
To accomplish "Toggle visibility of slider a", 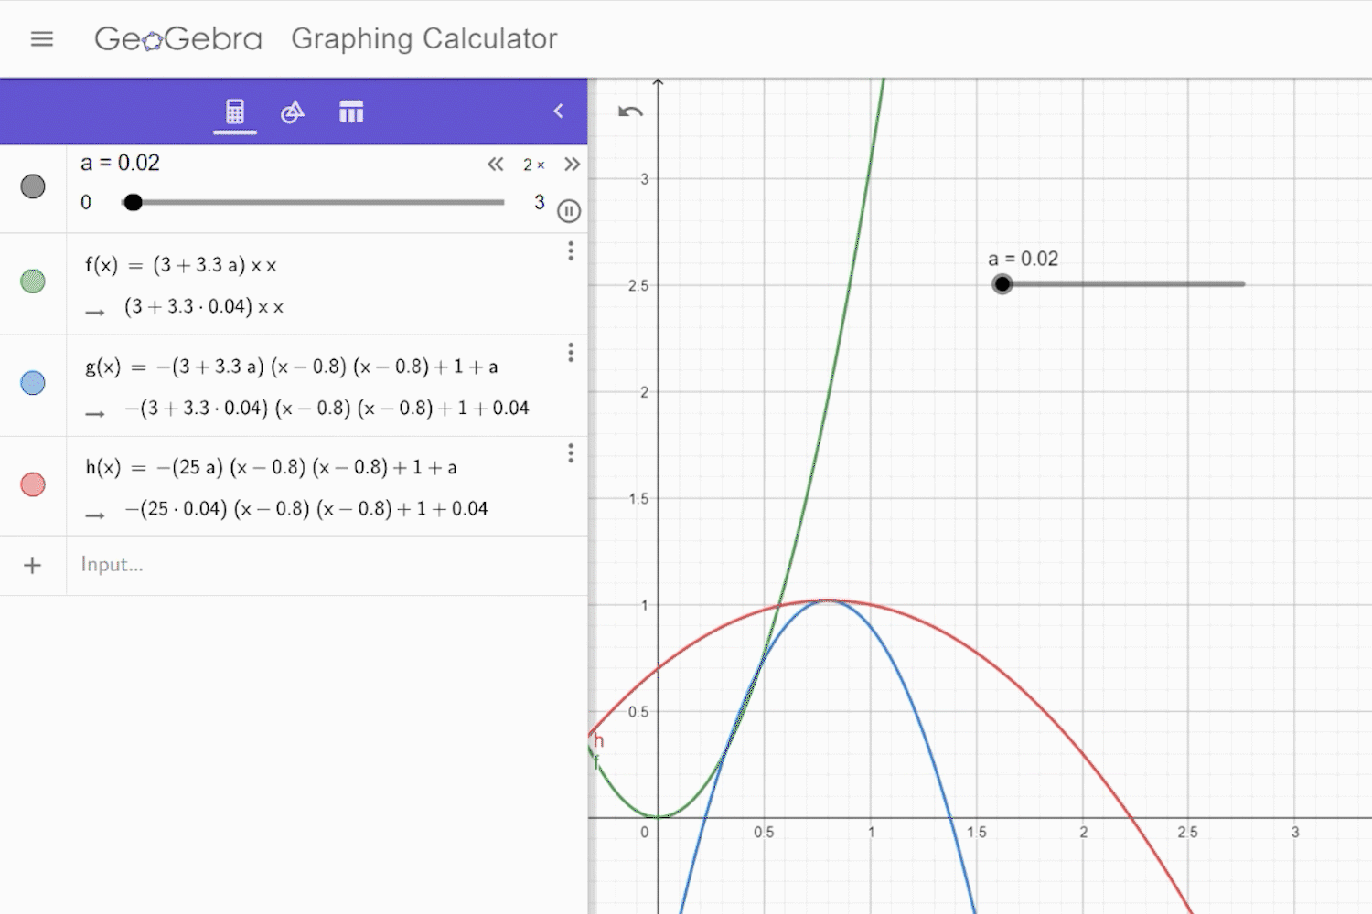I will (33, 186).
